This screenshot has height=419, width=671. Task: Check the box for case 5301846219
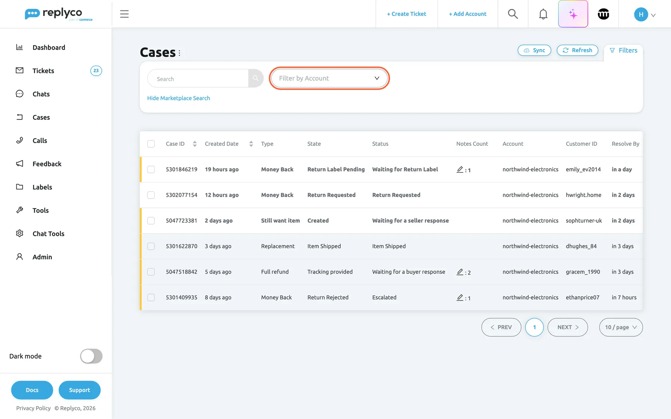coord(151,169)
